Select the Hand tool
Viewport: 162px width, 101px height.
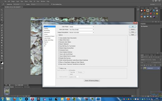click(x=2, y=56)
